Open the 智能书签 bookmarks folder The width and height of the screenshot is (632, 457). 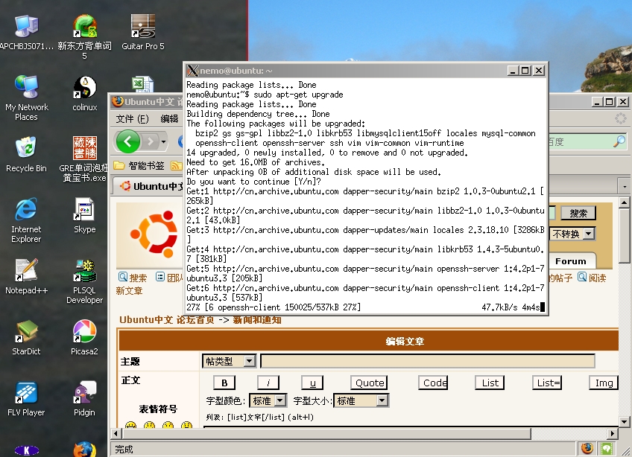point(139,165)
